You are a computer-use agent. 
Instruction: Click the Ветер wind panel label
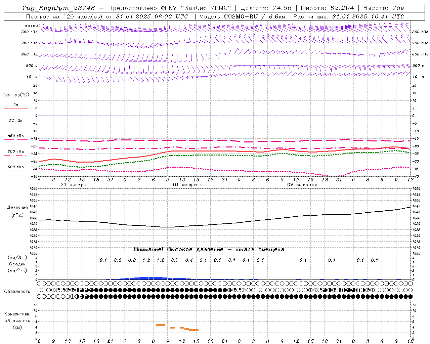(31, 26)
